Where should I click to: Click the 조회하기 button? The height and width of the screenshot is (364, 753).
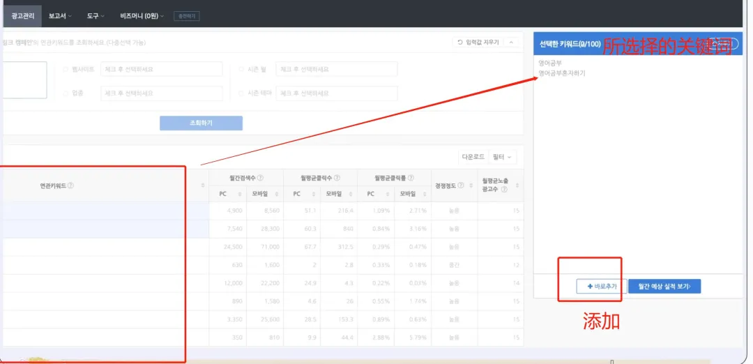coord(201,123)
